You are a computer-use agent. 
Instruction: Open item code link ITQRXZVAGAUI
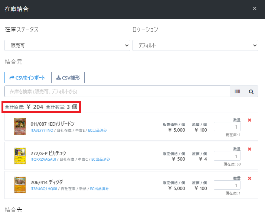click(43, 160)
